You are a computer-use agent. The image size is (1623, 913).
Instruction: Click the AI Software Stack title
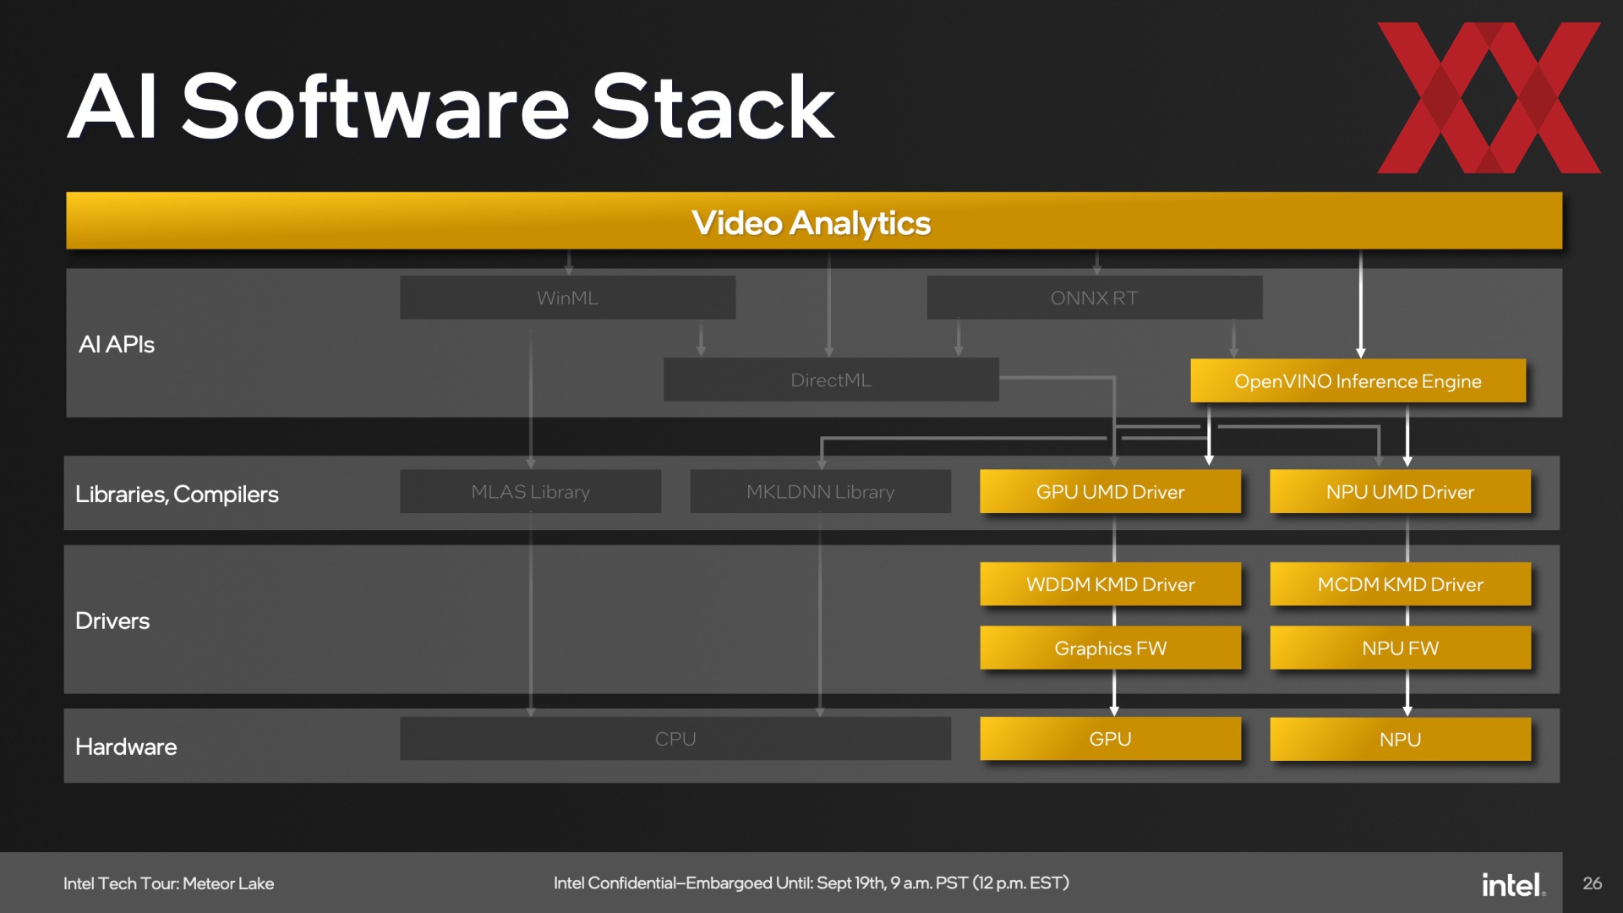[x=451, y=106]
